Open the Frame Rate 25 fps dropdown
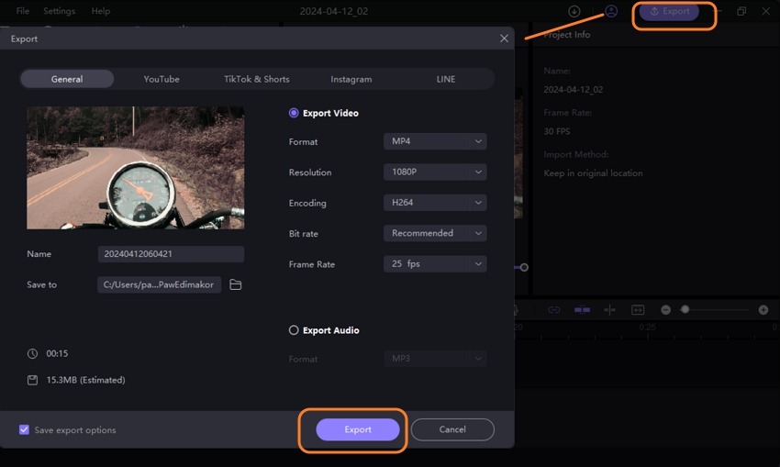Viewport: 780px width, 467px height. click(x=434, y=264)
